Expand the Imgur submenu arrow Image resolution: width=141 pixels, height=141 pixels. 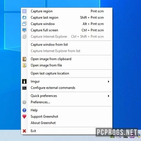point(109,81)
